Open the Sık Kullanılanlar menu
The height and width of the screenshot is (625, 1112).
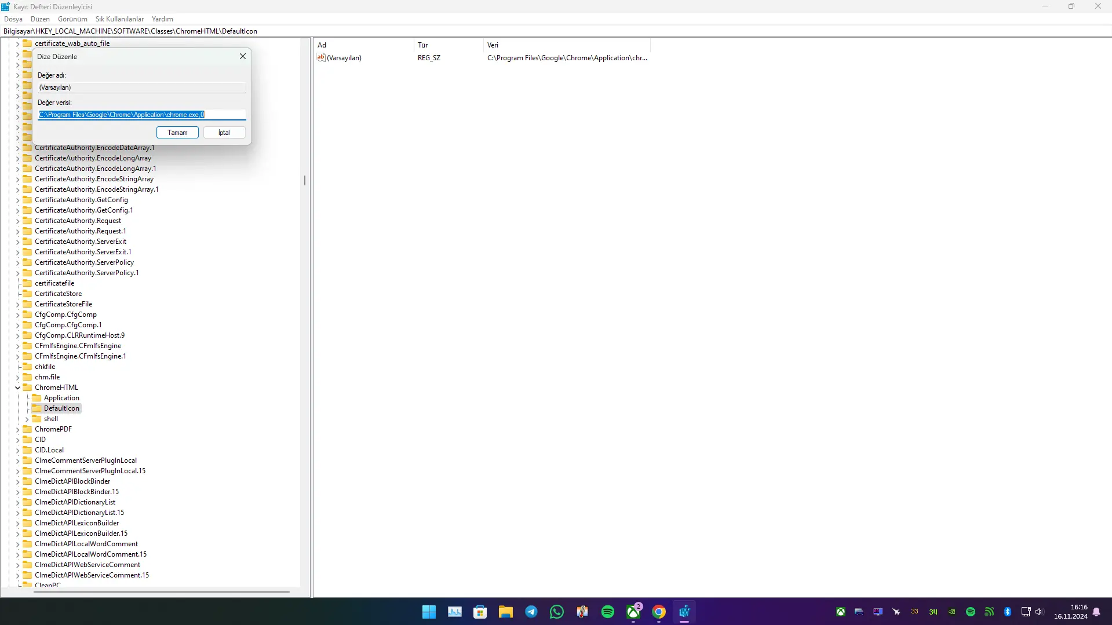tap(119, 19)
